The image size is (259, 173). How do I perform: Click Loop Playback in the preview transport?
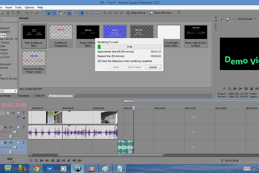(x=230, y=89)
